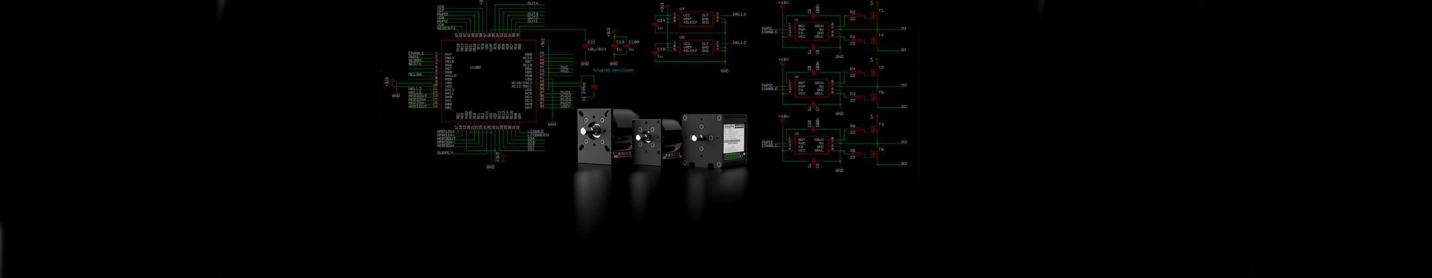Click the SUPPLY net label
The height and width of the screenshot is (278, 1432).
point(445,152)
